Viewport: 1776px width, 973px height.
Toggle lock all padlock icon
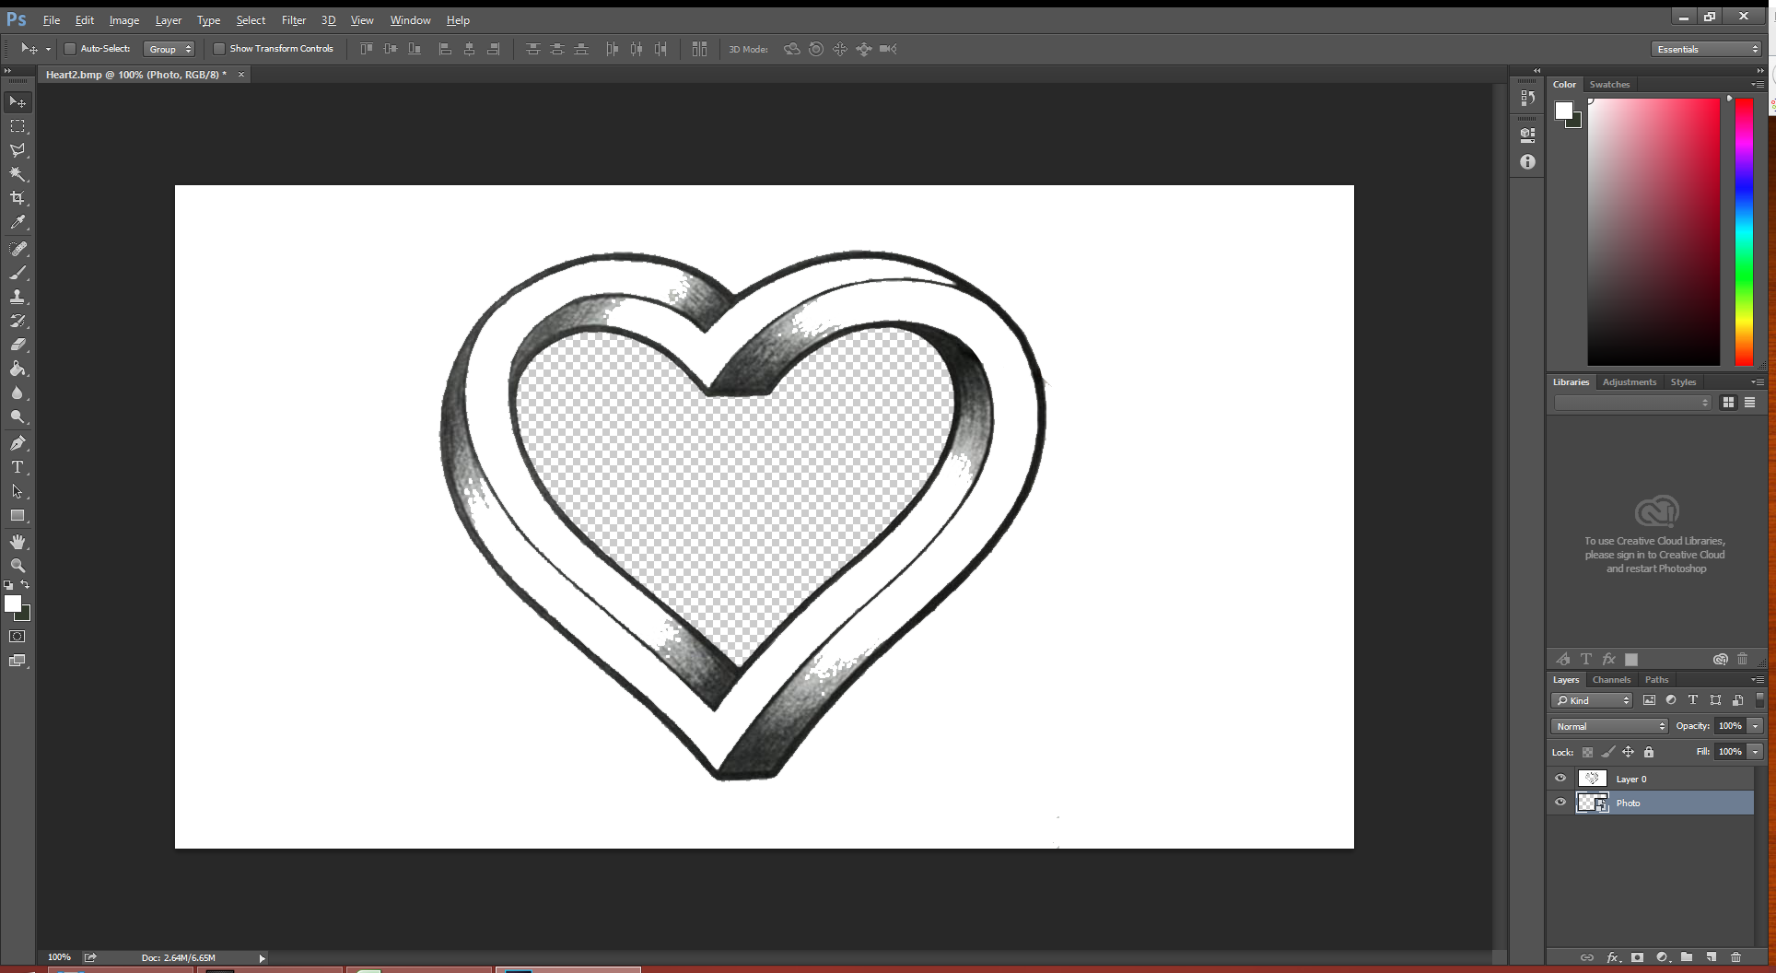coord(1649,752)
